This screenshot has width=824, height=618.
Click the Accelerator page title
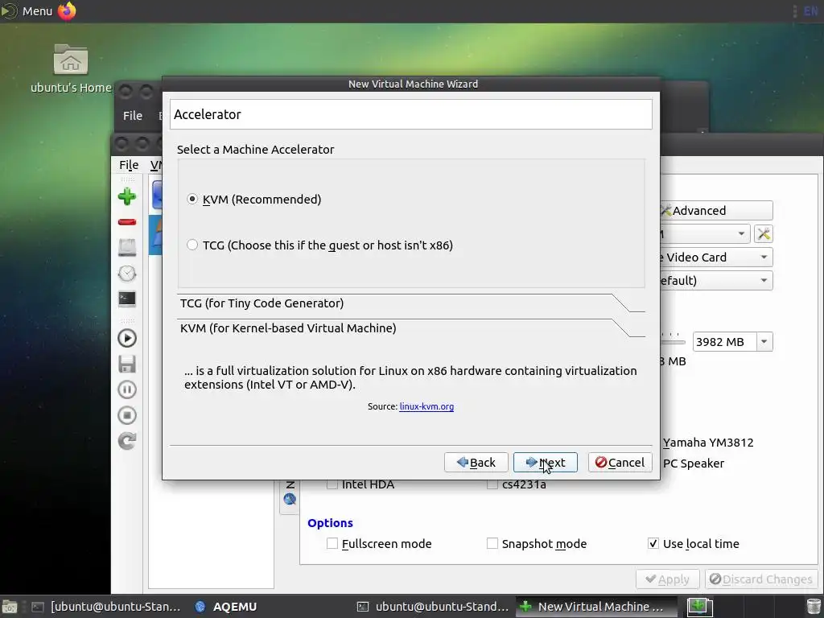(207, 114)
